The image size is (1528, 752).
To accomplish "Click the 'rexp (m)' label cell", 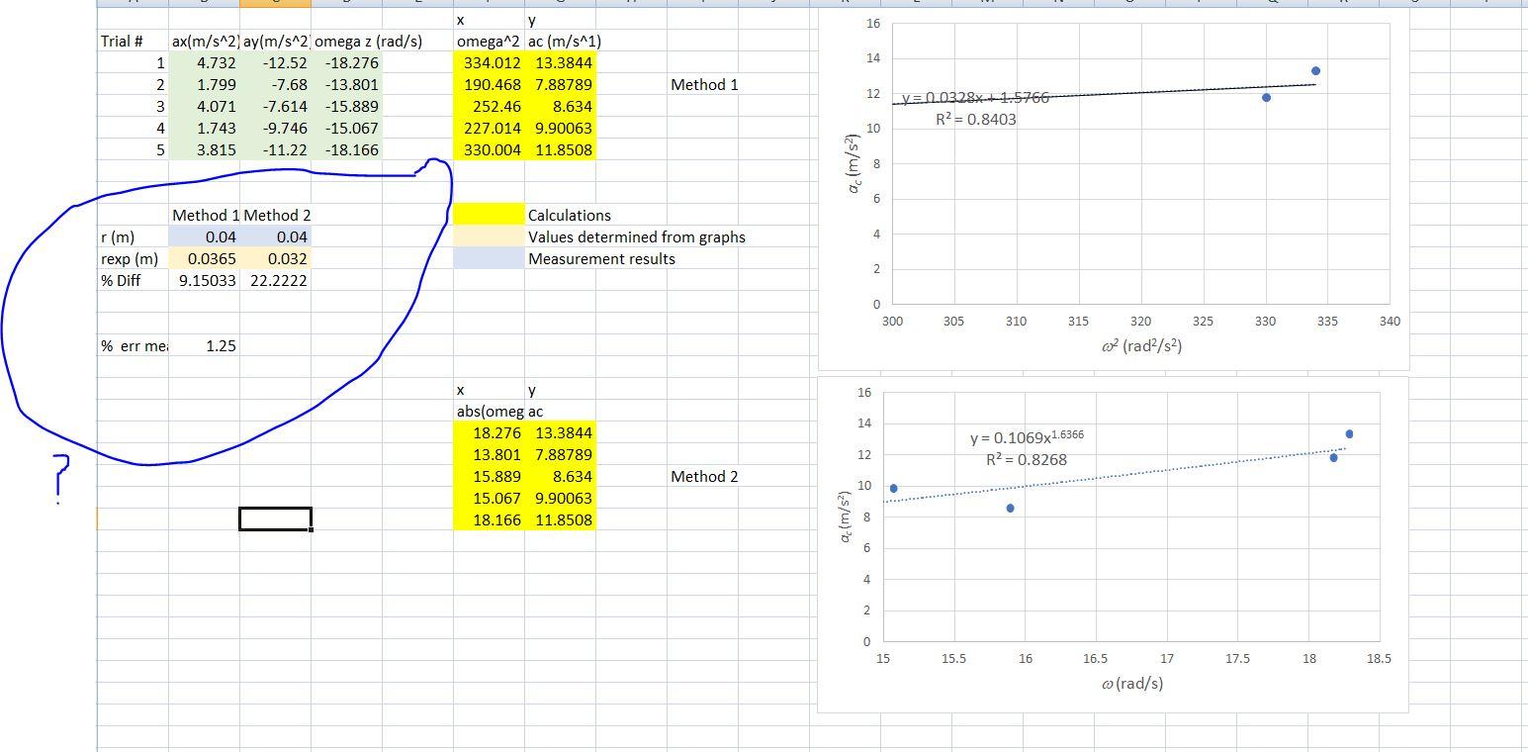I will [133, 258].
